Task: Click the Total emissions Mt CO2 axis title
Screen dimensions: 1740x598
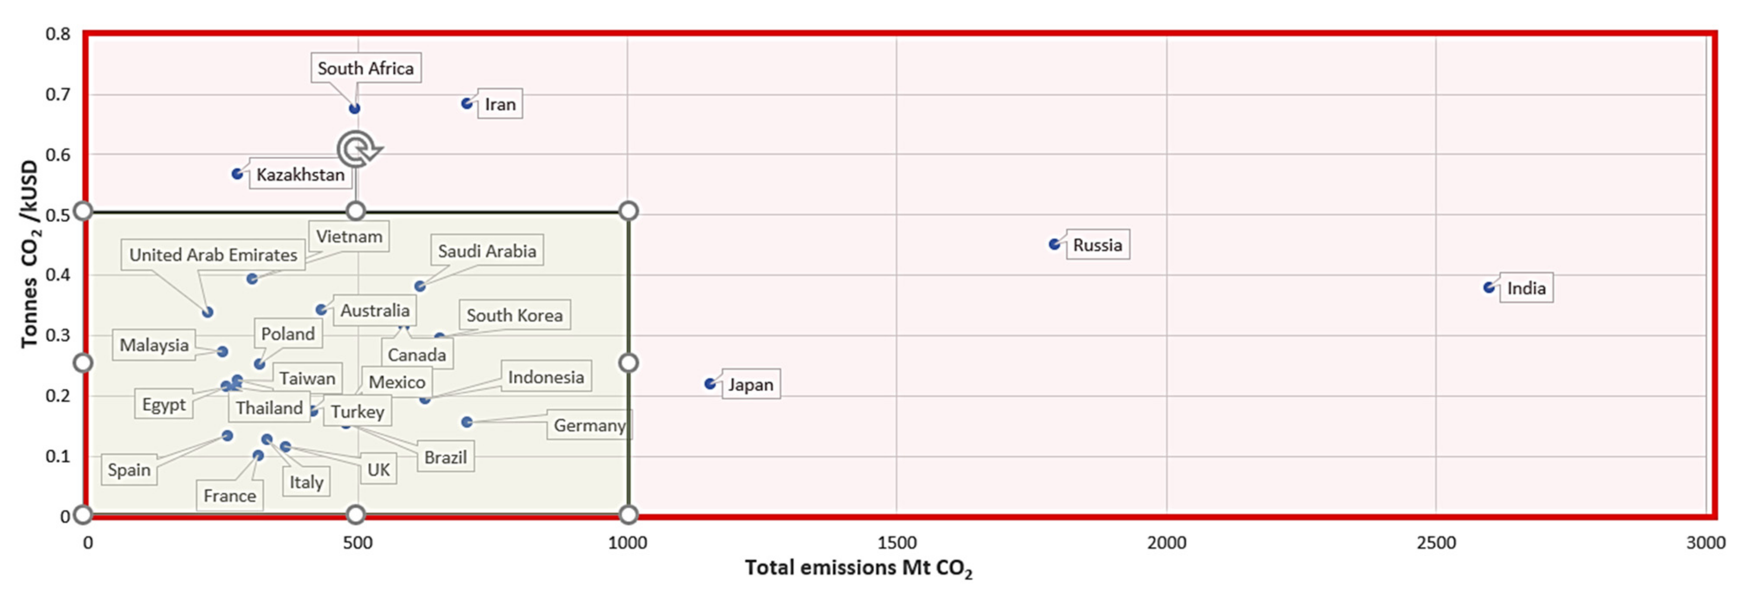Action: point(858,568)
